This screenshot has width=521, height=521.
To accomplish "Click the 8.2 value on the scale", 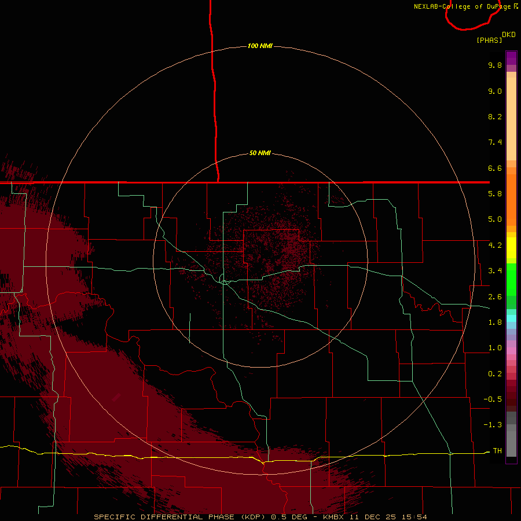I will (495, 116).
